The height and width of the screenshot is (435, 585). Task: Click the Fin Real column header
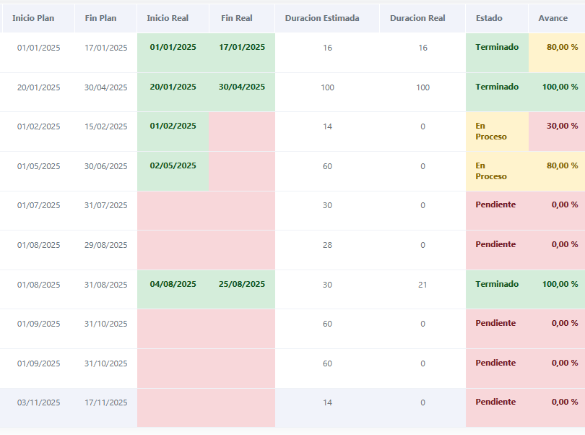[237, 18]
